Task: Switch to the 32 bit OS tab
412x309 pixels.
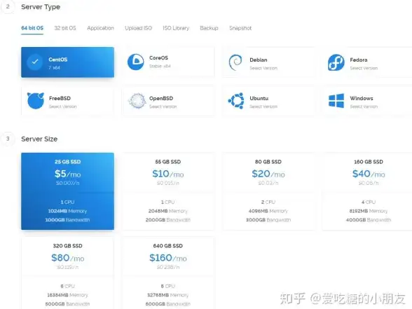Action: tap(65, 28)
